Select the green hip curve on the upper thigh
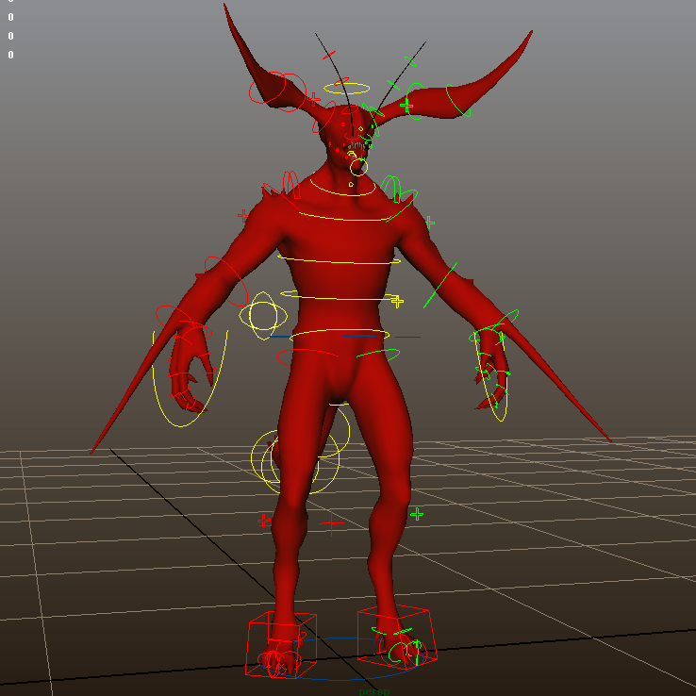The image size is (696, 696). pyautogui.click(x=378, y=355)
